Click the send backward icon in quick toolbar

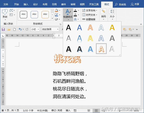[x=130, y=29]
